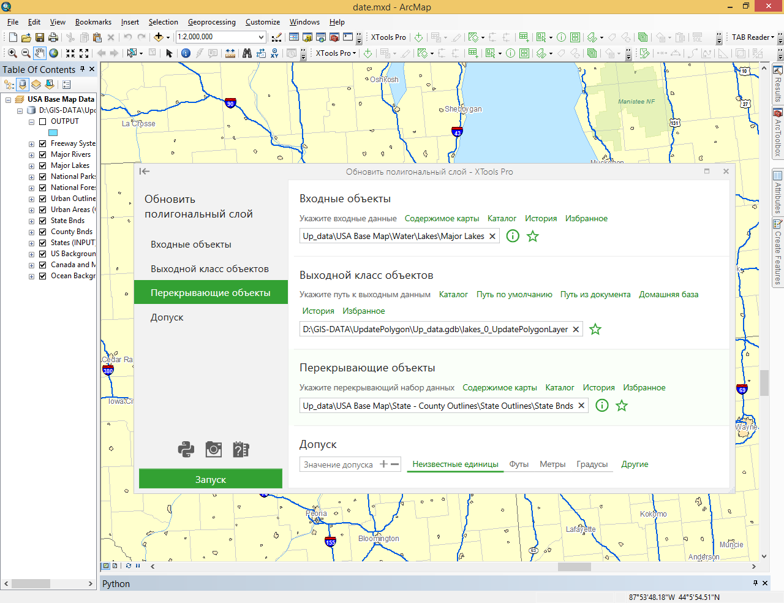Enable the OUTPUT layer checkbox
This screenshot has height=603, width=784.
[x=43, y=121]
